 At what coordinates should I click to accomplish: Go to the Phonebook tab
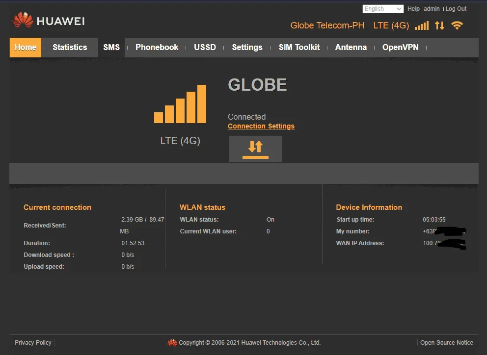[x=157, y=48]
